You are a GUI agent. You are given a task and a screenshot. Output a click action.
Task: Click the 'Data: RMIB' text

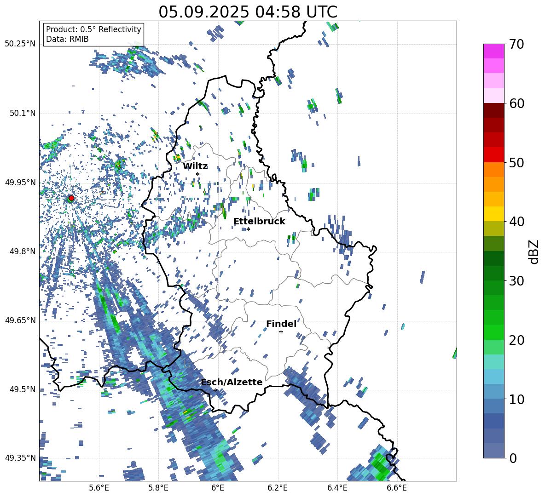(67, 39)
